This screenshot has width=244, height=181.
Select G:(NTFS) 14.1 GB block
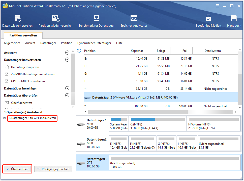[166, 143]
